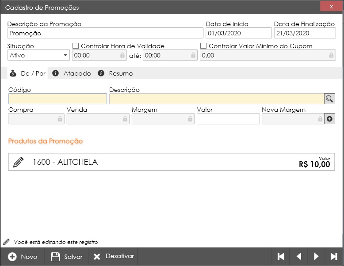Switch to the De / Por tab

(x=28, y=73)
